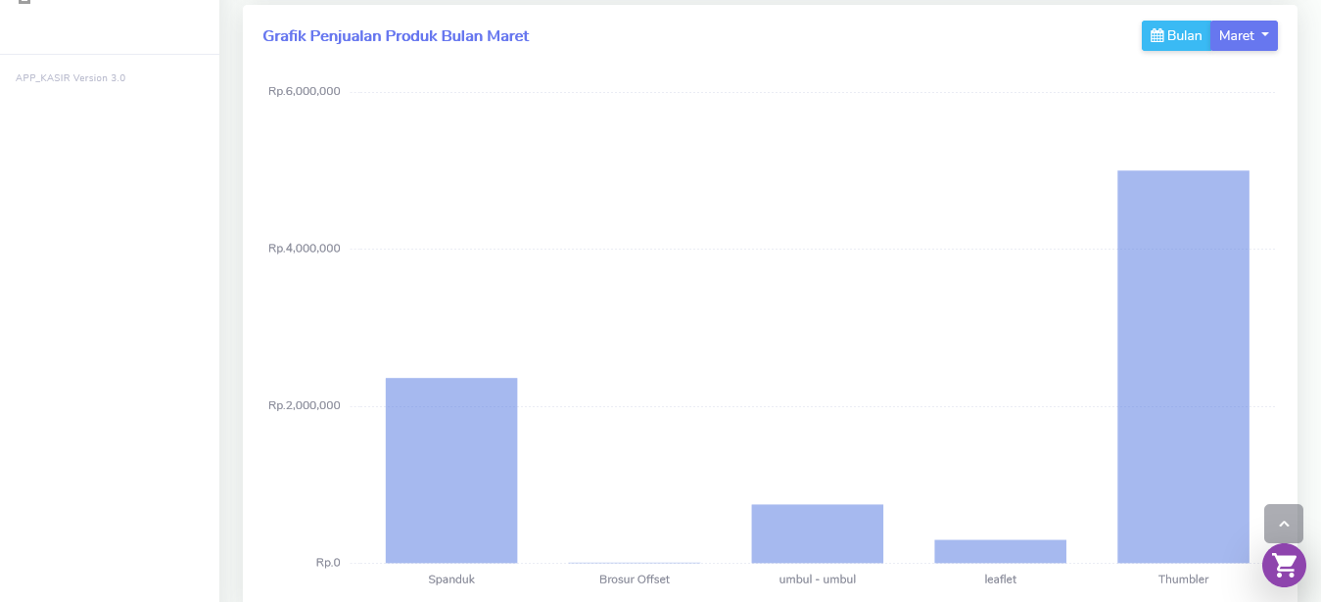
Task: Click the Bulan button label
Action: (x=1184, y=36)
